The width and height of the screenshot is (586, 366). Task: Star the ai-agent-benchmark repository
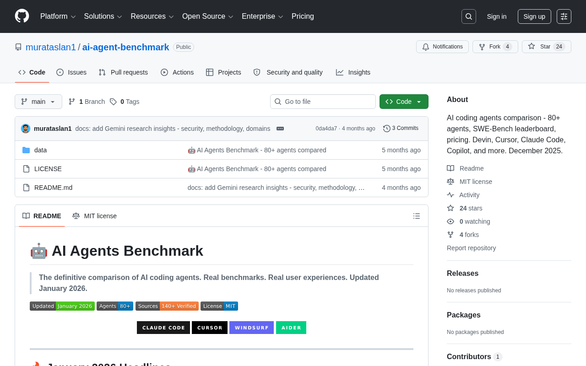(x=547, y=47)
